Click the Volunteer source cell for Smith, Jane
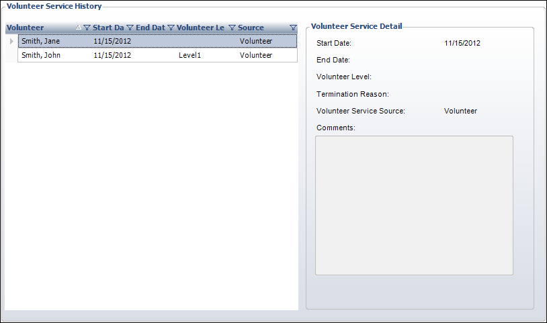The image size is (547, 323). 256,41
